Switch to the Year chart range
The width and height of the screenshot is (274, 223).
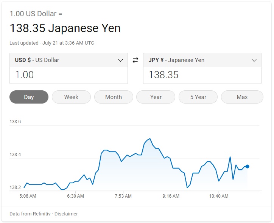click(156, 97)
